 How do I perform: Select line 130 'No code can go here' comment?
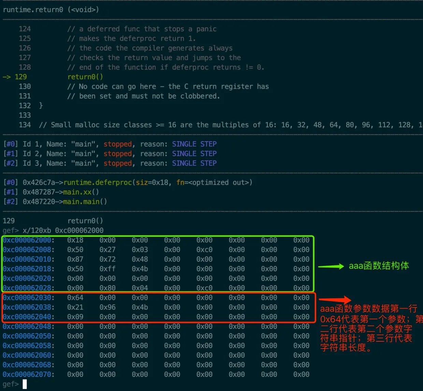coord(168,86)
